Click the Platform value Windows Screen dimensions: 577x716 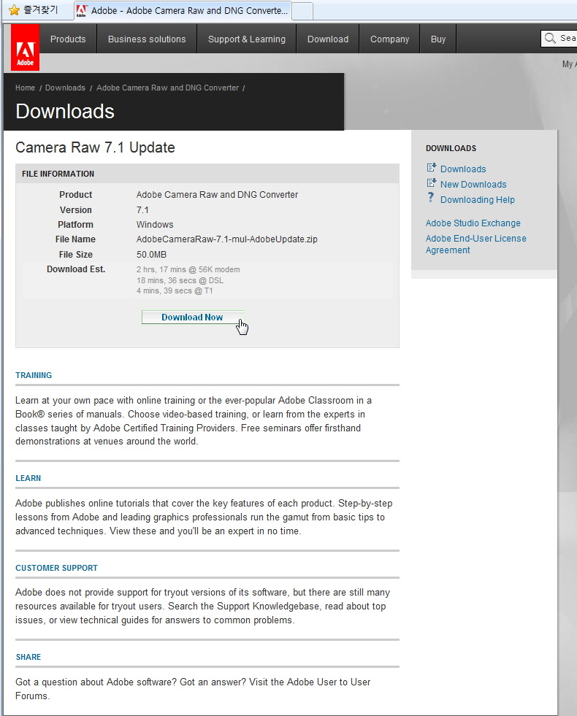click(x=155, y=225)
